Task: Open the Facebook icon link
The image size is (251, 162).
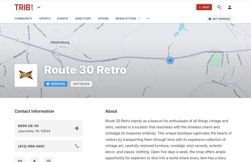Action: click(34, 161)
